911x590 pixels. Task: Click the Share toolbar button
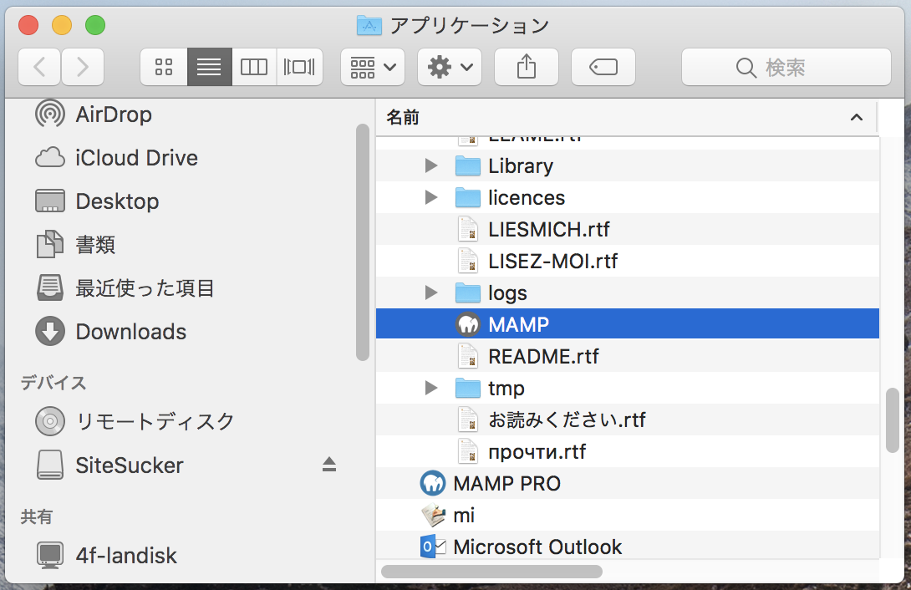pyautogui.click(x=526, y=67)
